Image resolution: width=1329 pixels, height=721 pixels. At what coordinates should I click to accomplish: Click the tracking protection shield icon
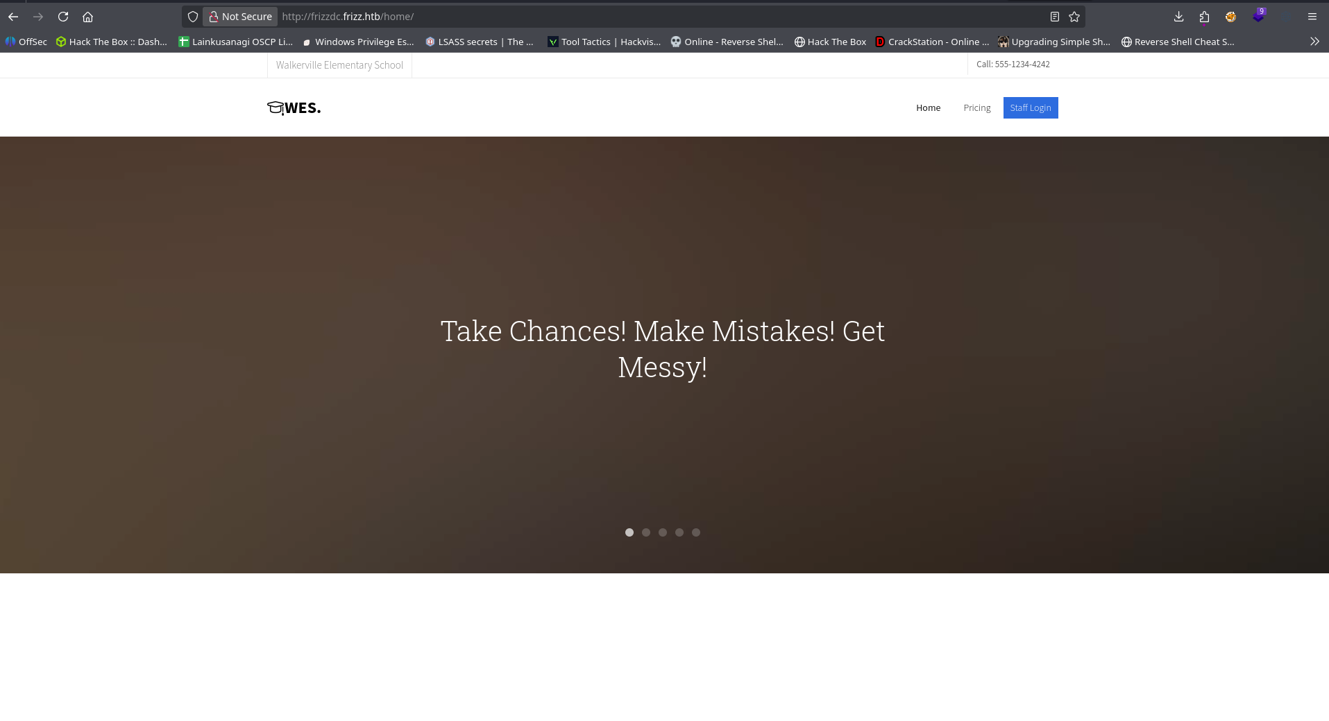point(193,17)
